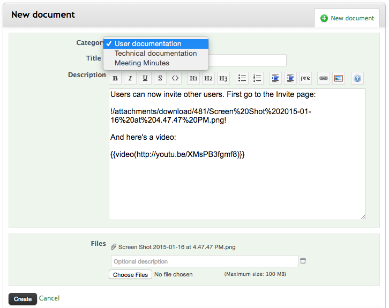Click the video macro youtu.be line
Viewport: 389px width, 308px height.
pos(177,154)
